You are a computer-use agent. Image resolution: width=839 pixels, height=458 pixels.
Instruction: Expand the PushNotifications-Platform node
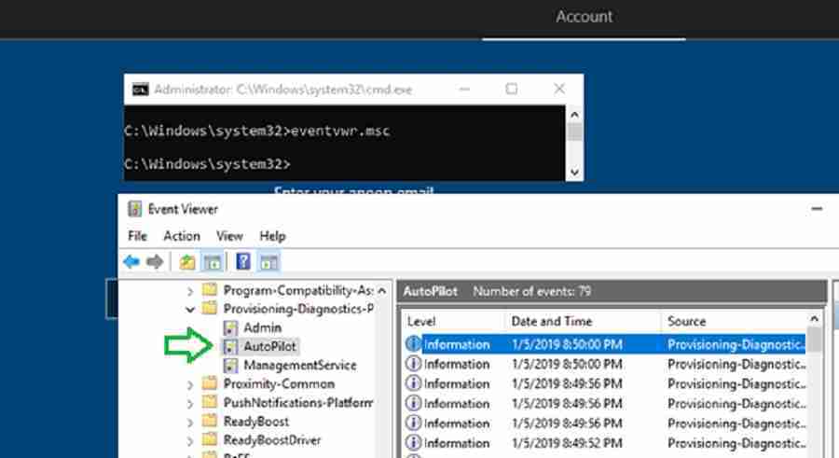[x=190, y=403]
